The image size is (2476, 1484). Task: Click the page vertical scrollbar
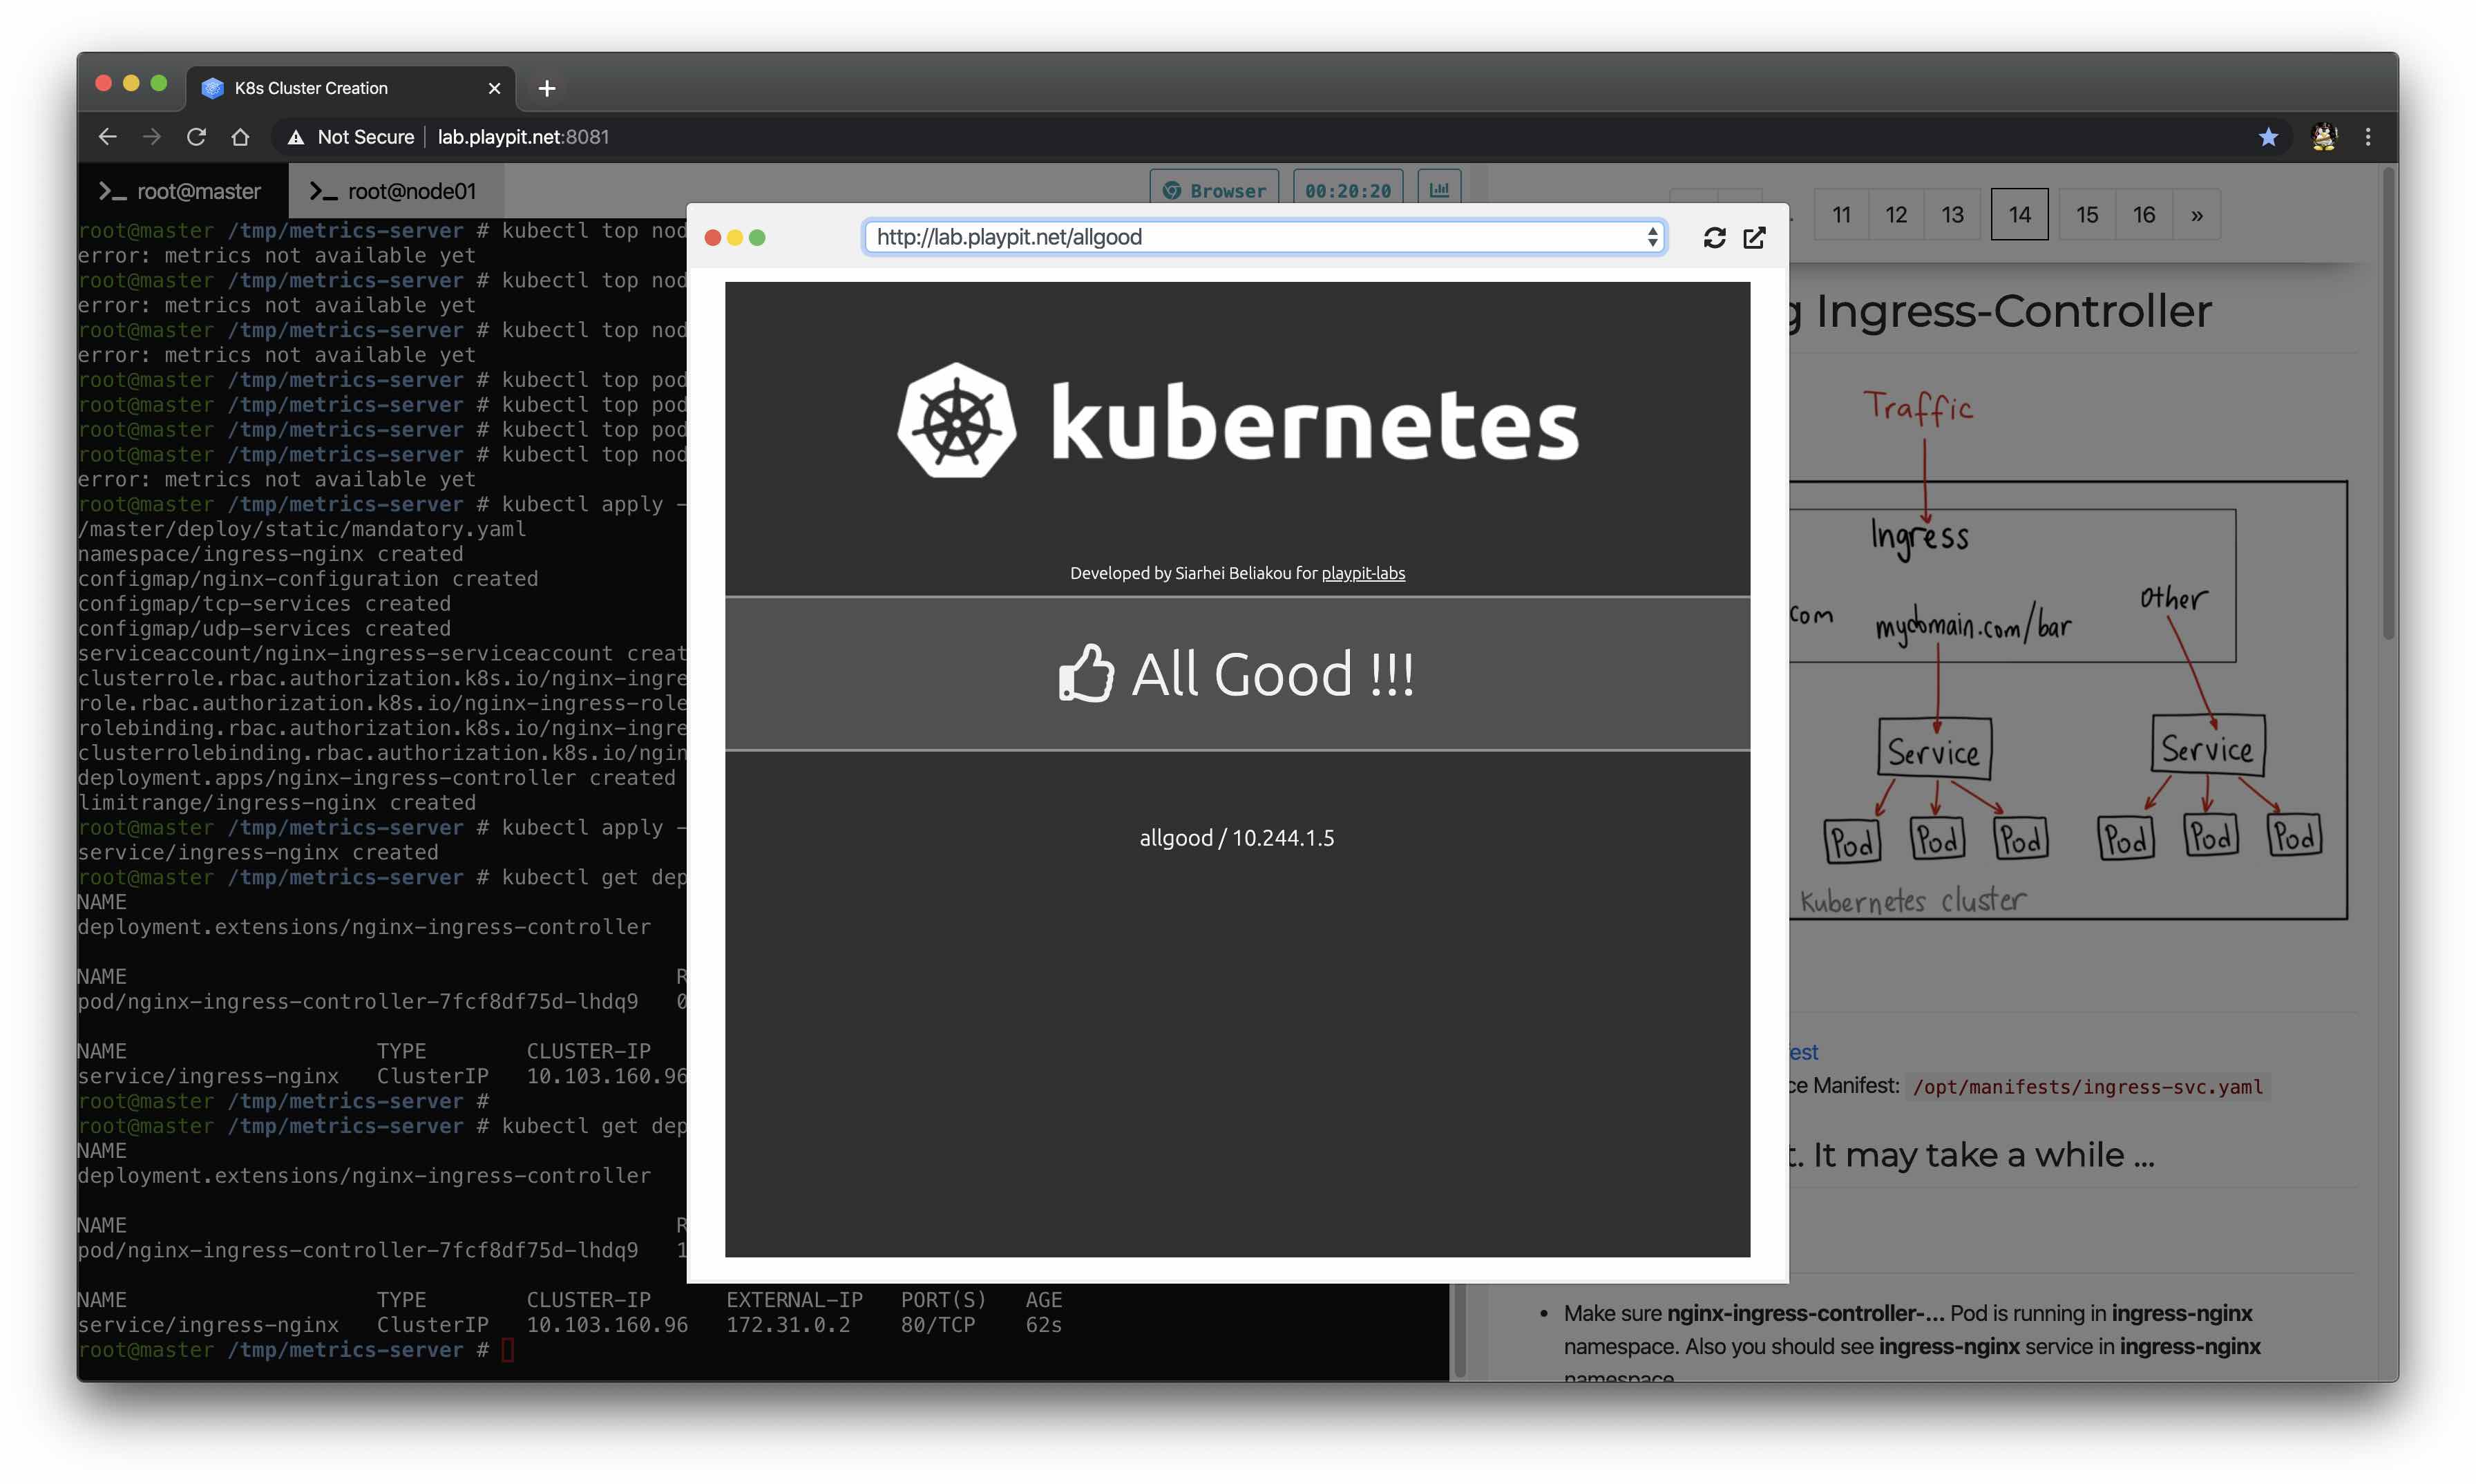[x=2388, y=400]
